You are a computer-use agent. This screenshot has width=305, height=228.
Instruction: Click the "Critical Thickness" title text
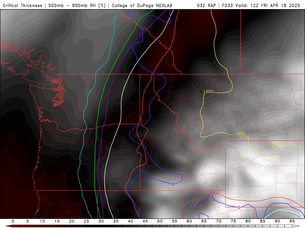(22, 5)
